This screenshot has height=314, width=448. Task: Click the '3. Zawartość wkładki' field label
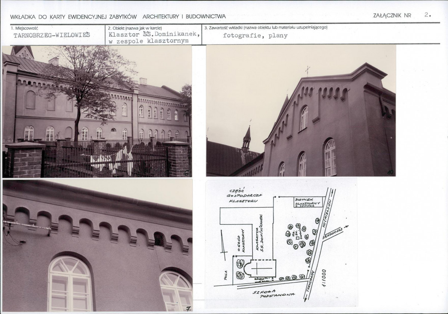266,28
